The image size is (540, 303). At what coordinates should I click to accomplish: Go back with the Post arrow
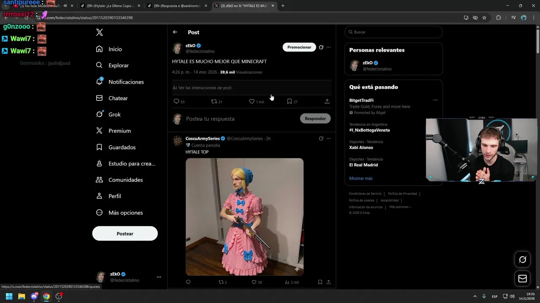click(175, 32)
